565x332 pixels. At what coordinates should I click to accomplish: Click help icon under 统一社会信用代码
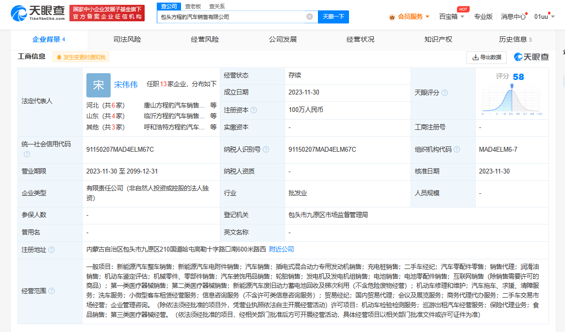pyautogui.click(x=27, y=154)
